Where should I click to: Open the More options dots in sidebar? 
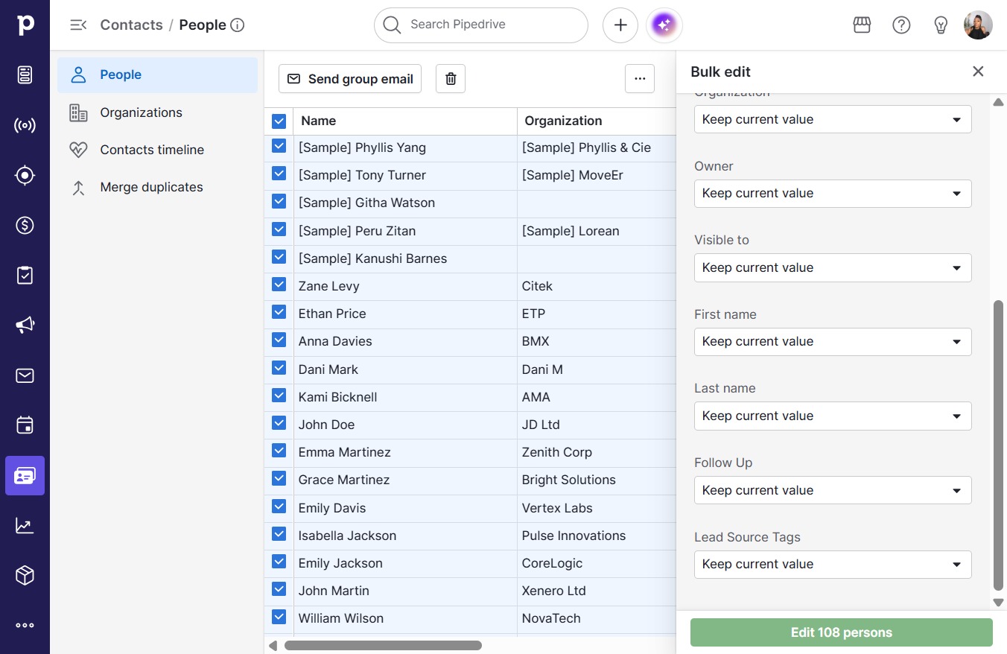coord(25,626)
